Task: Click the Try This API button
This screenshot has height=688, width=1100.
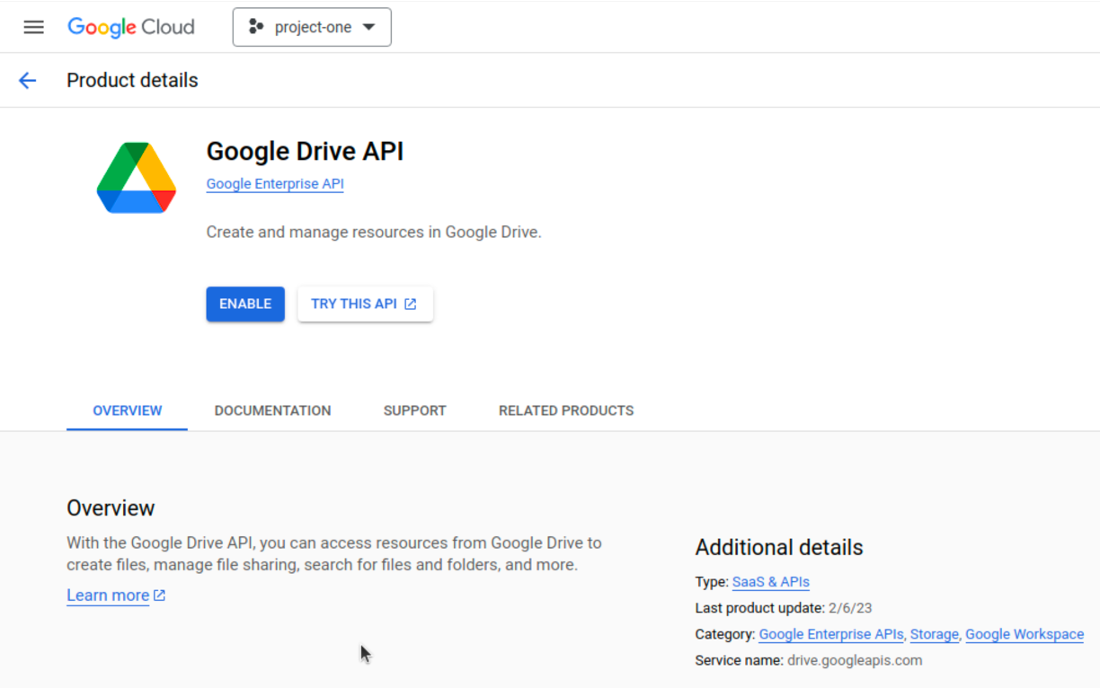Action: coord(365,304)
